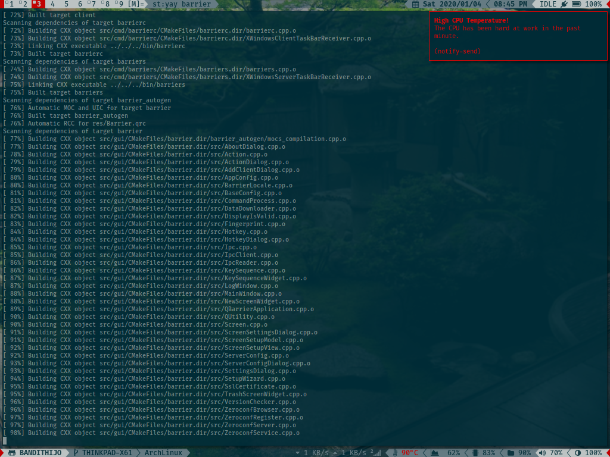The width and height of the screenshot is (610, 457).
Task: Click the speaker volume icon at 70%
Action: tap(541, 453)
